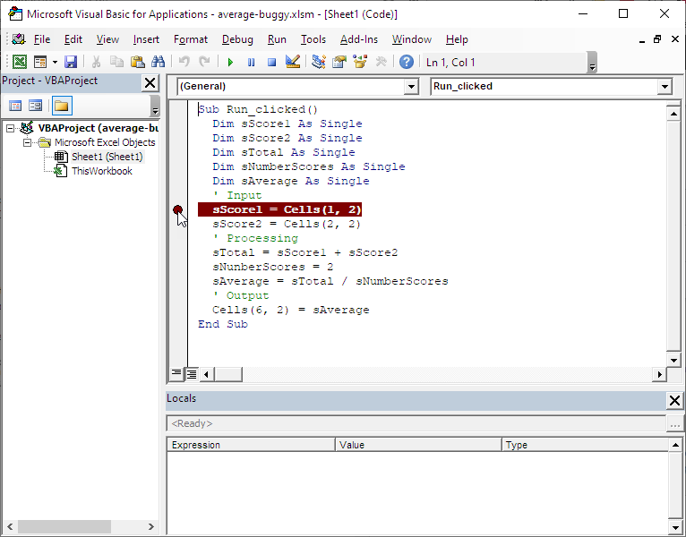Click the Expression column header
Viewport: 686px width, 537px height.
click(251, 445)
